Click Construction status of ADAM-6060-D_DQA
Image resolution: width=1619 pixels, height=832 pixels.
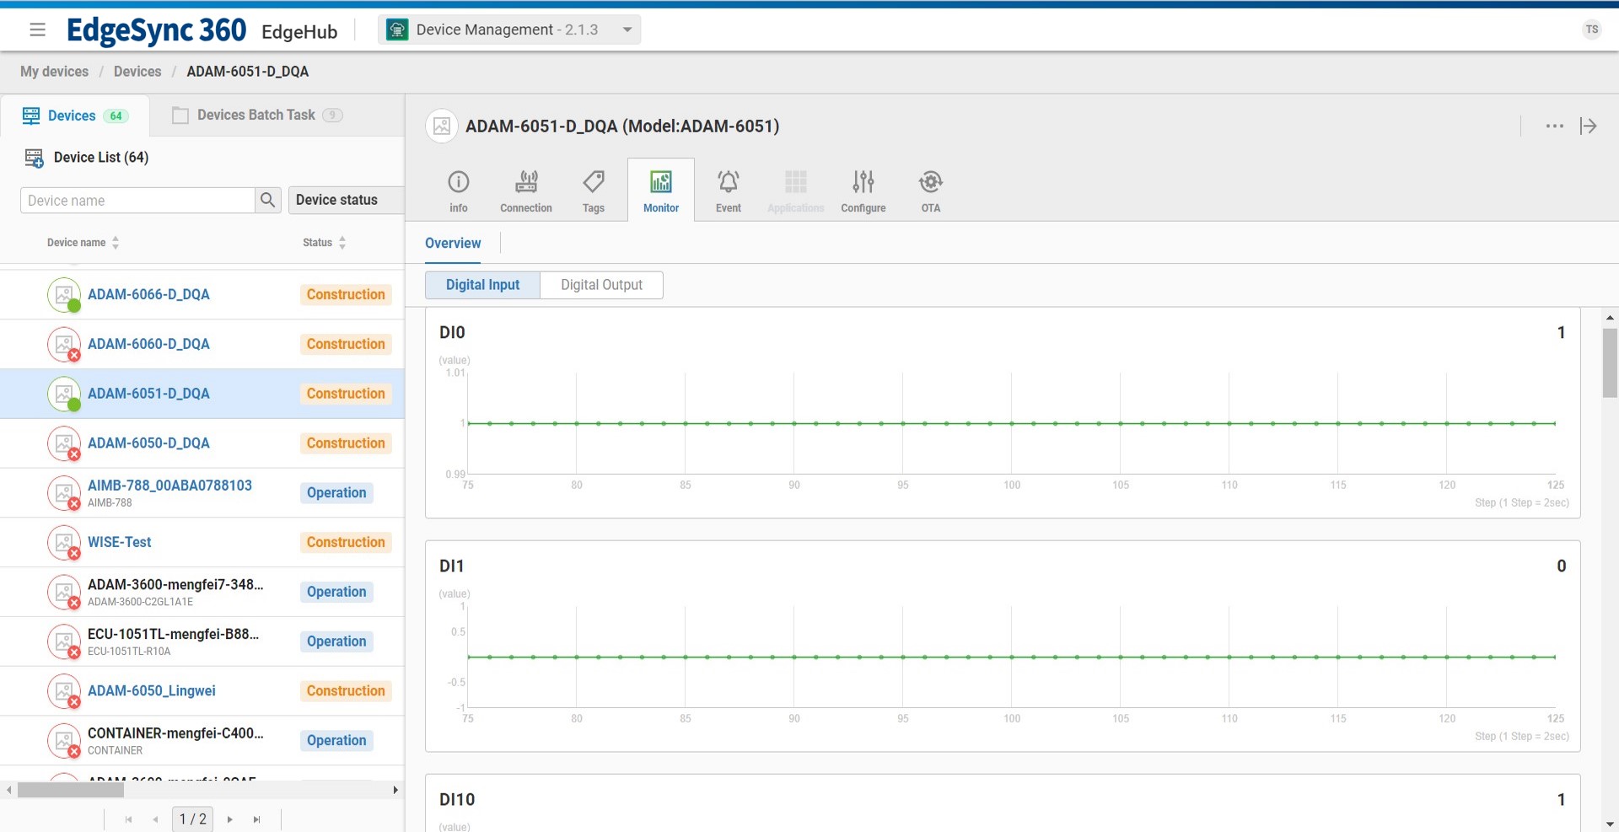click(346, 344)
